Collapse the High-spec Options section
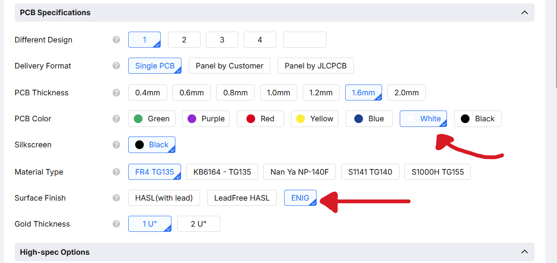Viewport: 557px width, 263px height. pos(525,252)
